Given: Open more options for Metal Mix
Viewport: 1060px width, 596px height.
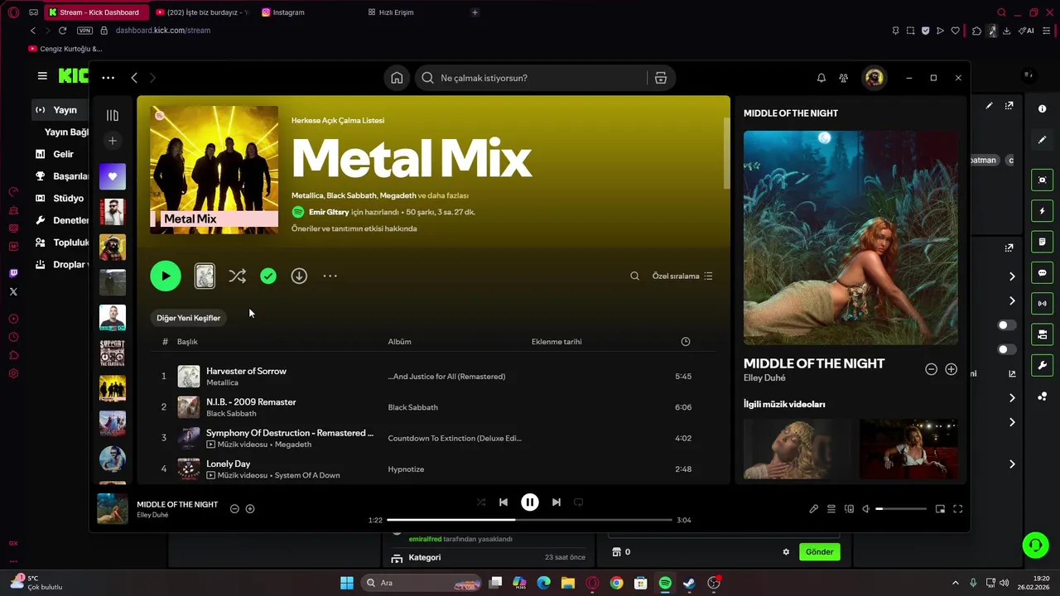Looking at the screenshot, I should (330, 276).
